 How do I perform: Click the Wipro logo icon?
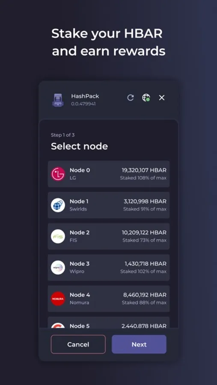coord(58,267)
